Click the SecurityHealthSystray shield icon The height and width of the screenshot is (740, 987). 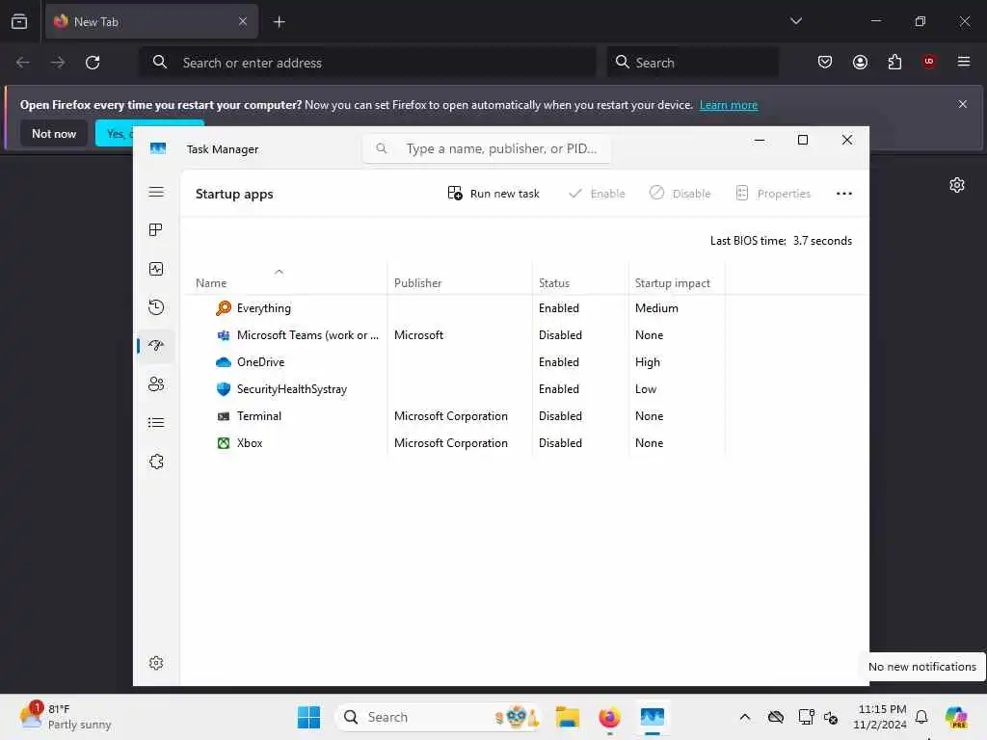(224, 389)
